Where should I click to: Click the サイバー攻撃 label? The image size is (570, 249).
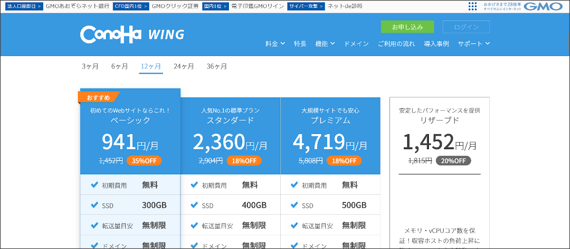click(x=306, y=6)
